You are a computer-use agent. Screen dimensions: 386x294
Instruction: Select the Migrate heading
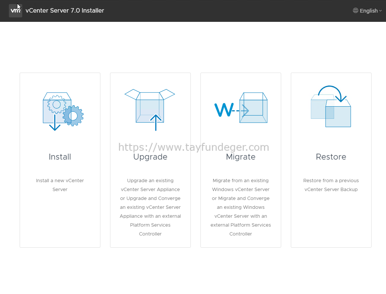[241, 157]
